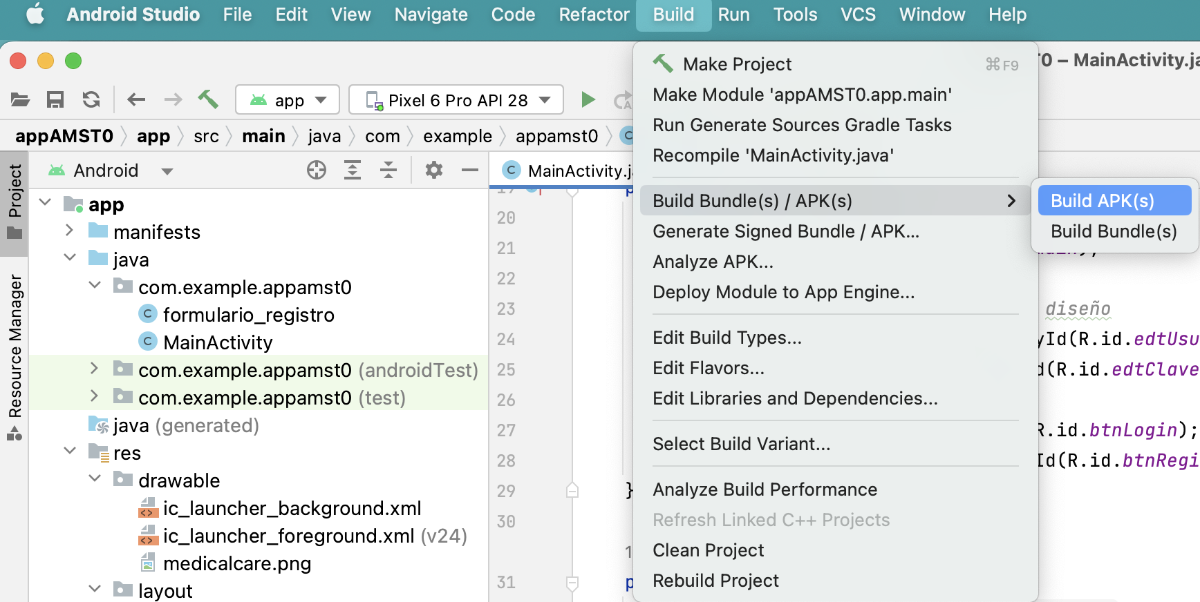Choose Clean Project

pyautogui.click(x=836, y=550)
